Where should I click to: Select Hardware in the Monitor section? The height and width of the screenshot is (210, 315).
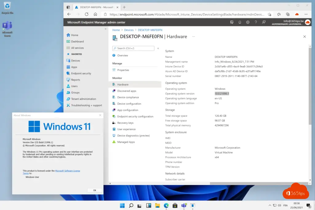click(135, 85)
